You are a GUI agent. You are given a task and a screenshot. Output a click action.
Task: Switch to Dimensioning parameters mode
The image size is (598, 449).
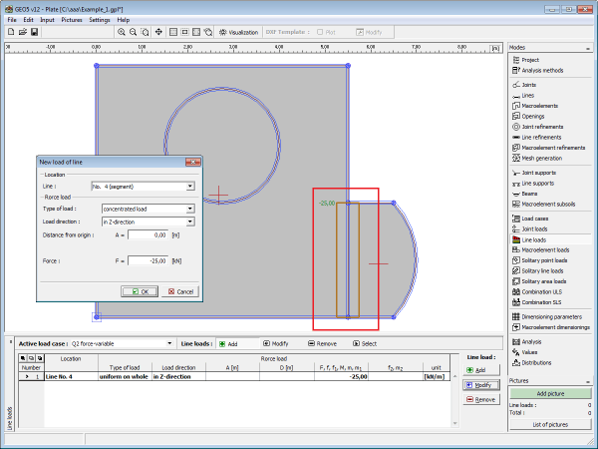click(x=547, y=316)
